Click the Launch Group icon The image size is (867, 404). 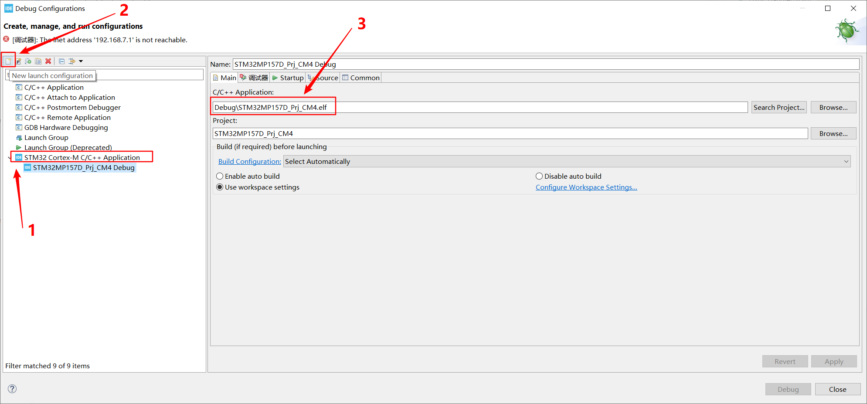click(x=19, y=138)
